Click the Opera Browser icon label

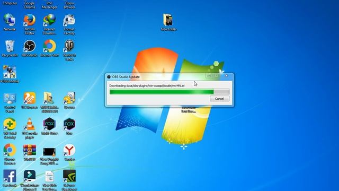point(69,5)
